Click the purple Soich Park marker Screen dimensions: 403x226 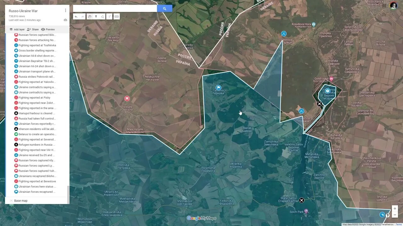pyautogui.click(x=306, y=212)
